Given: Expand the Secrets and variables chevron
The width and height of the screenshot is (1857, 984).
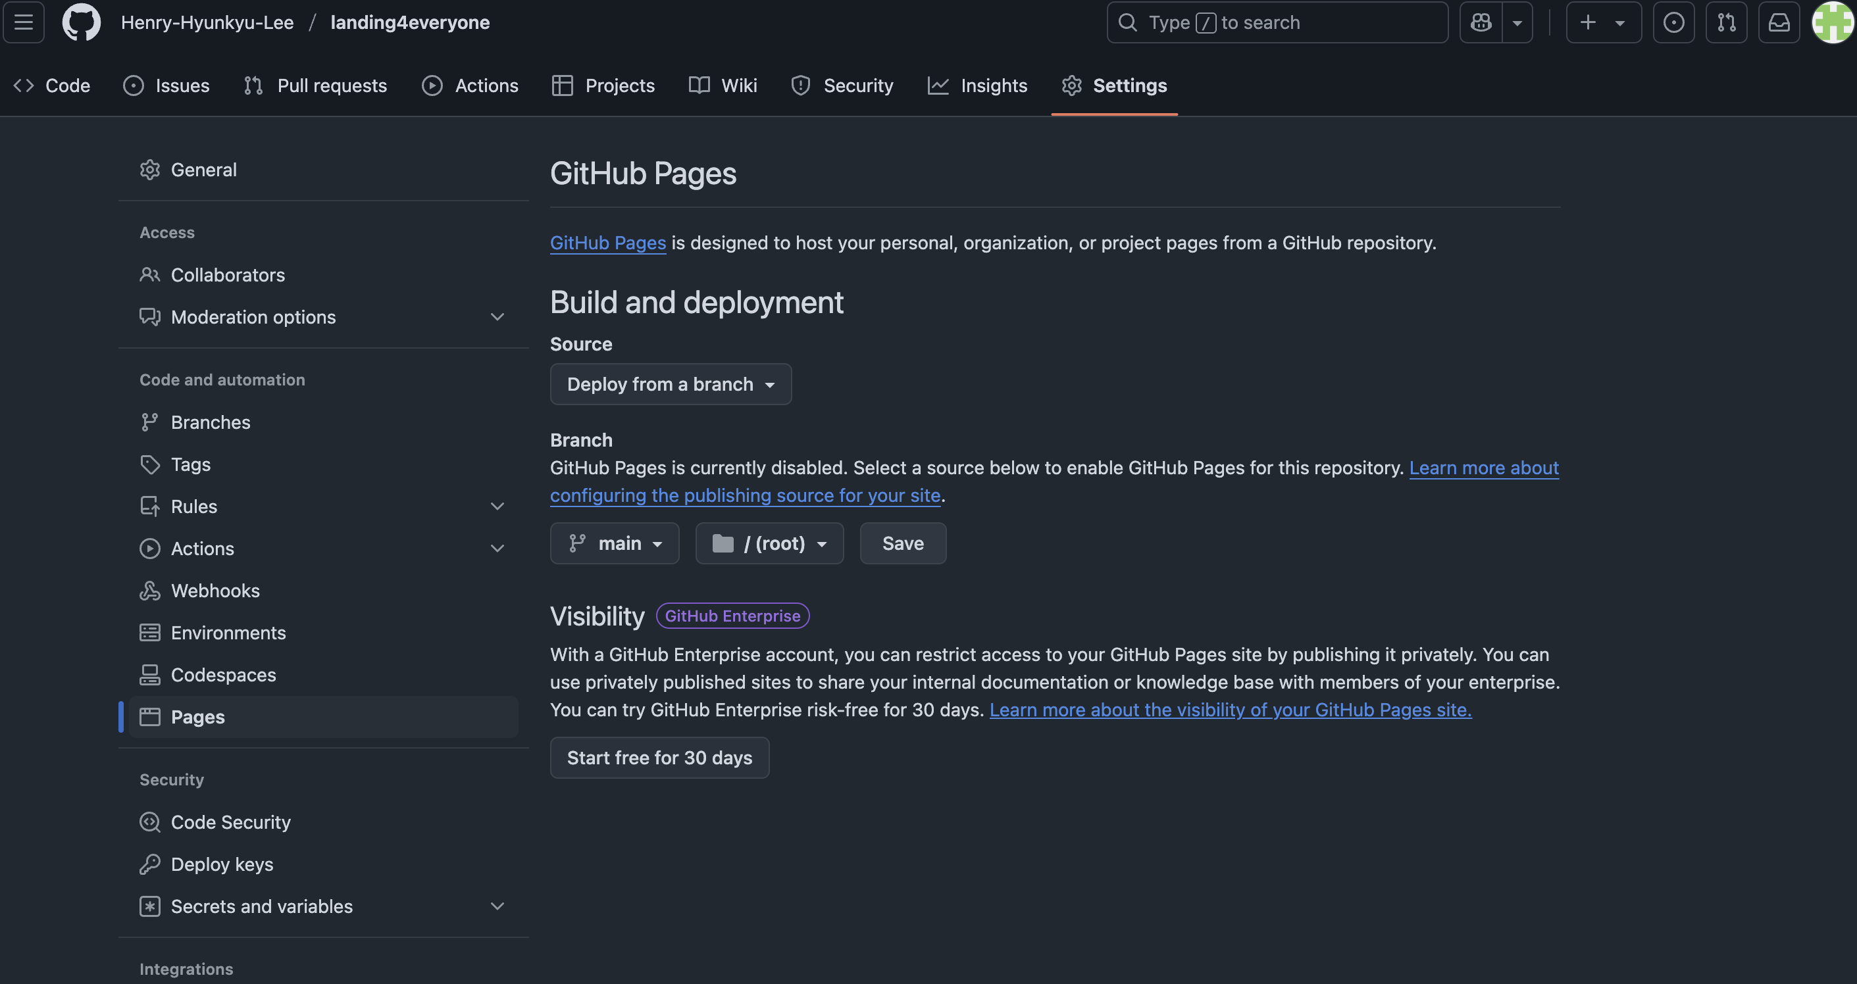Looking at the screenshot, I should (497, 907).
